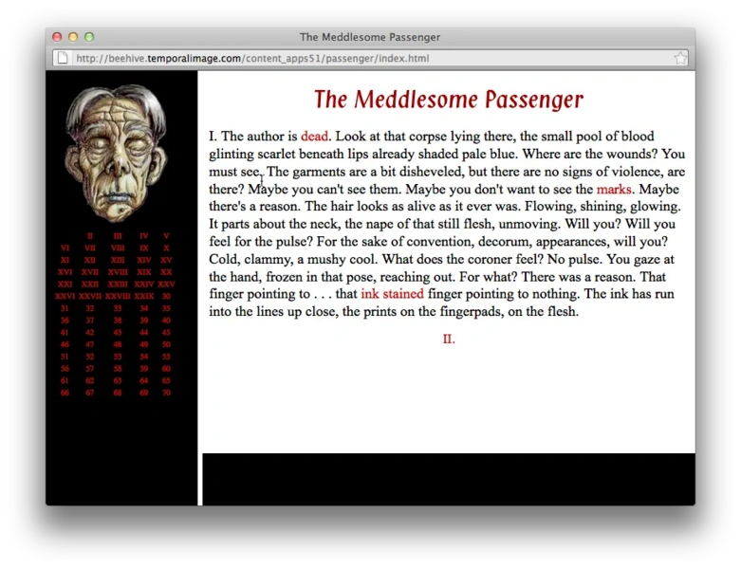
Task: Open chapter 37 in sidebar index
Action: tap(90, 321)
